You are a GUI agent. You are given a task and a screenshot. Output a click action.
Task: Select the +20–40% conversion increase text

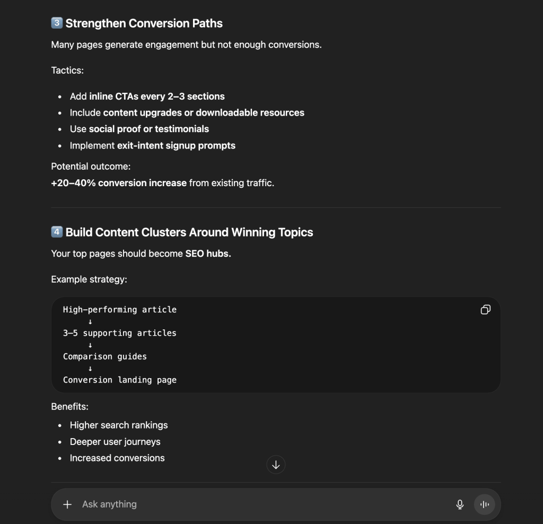tap(118, 182)
